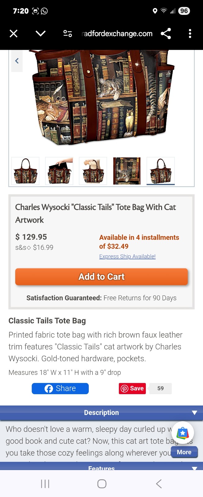Open site settings tune icon
The height and width of the screenshot is (497, 203).
pos(68,34)
